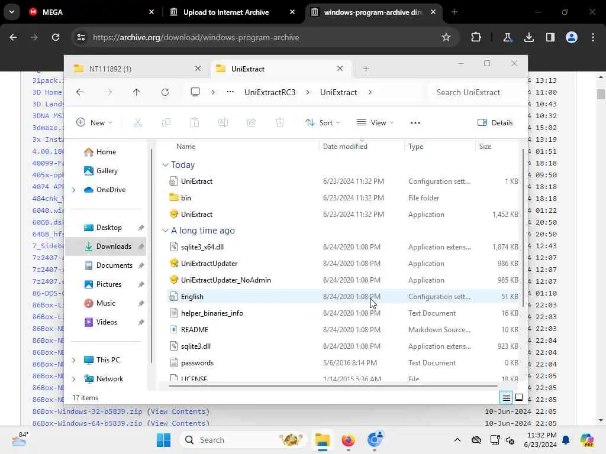Expand This PC in the navigation pane
This screenshot has width=606, height=454.
(74, 360)
